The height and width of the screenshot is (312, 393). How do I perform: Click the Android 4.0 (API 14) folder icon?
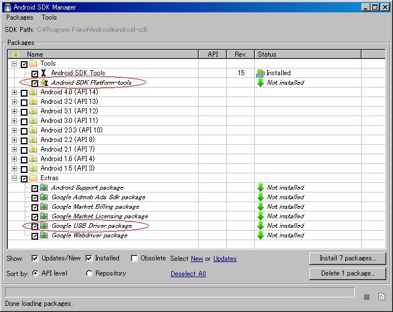pyautogui.click(x=33, y=92)
